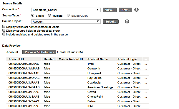Expand the Connection dropdown arrow
This screenshot has width=179, height=109.
coord(98,10)
